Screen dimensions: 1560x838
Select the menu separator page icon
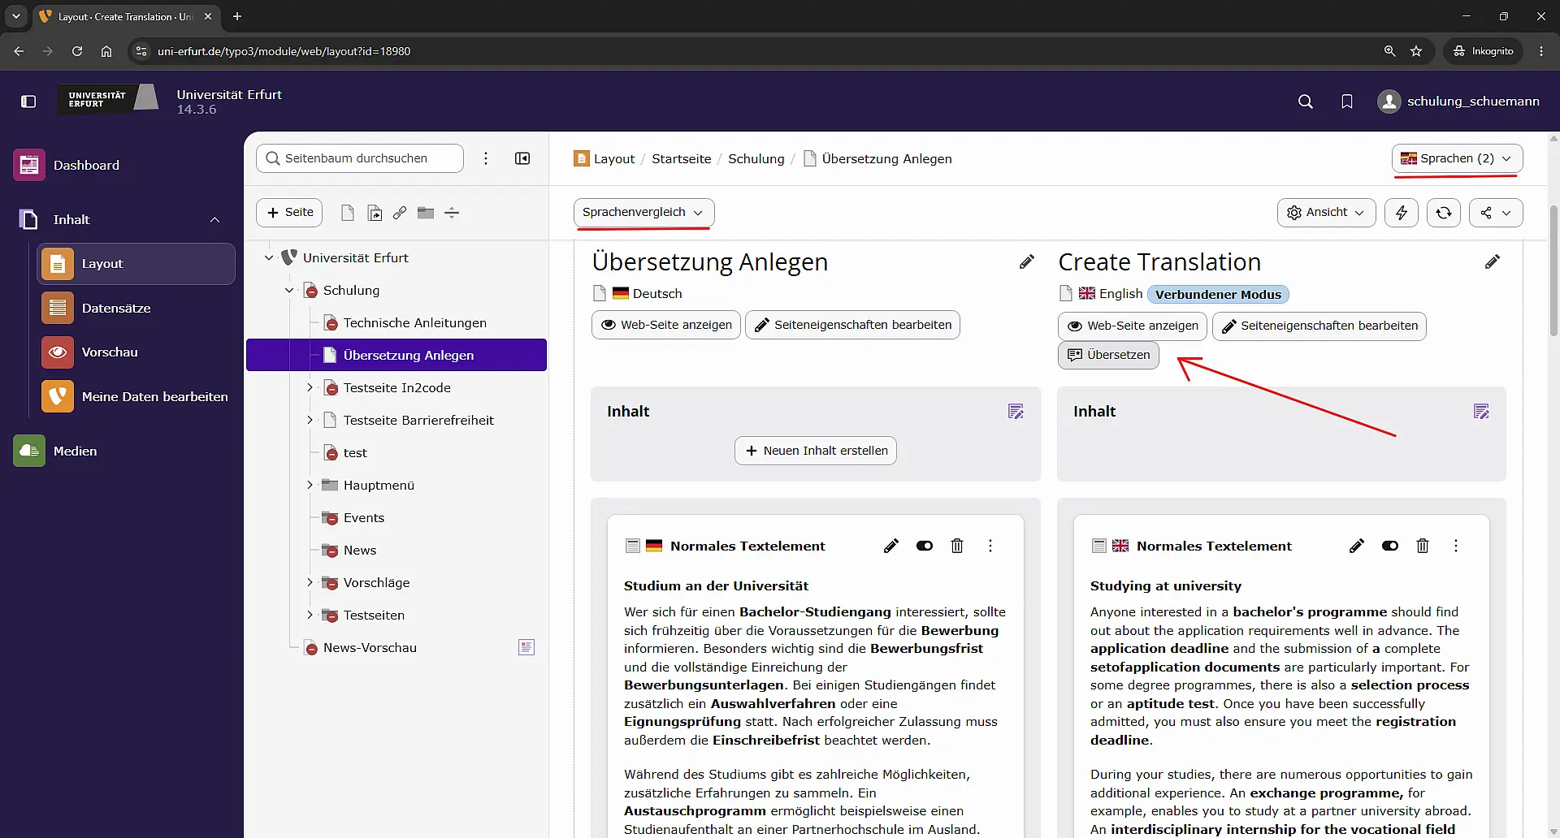click(x=452, y=213)
